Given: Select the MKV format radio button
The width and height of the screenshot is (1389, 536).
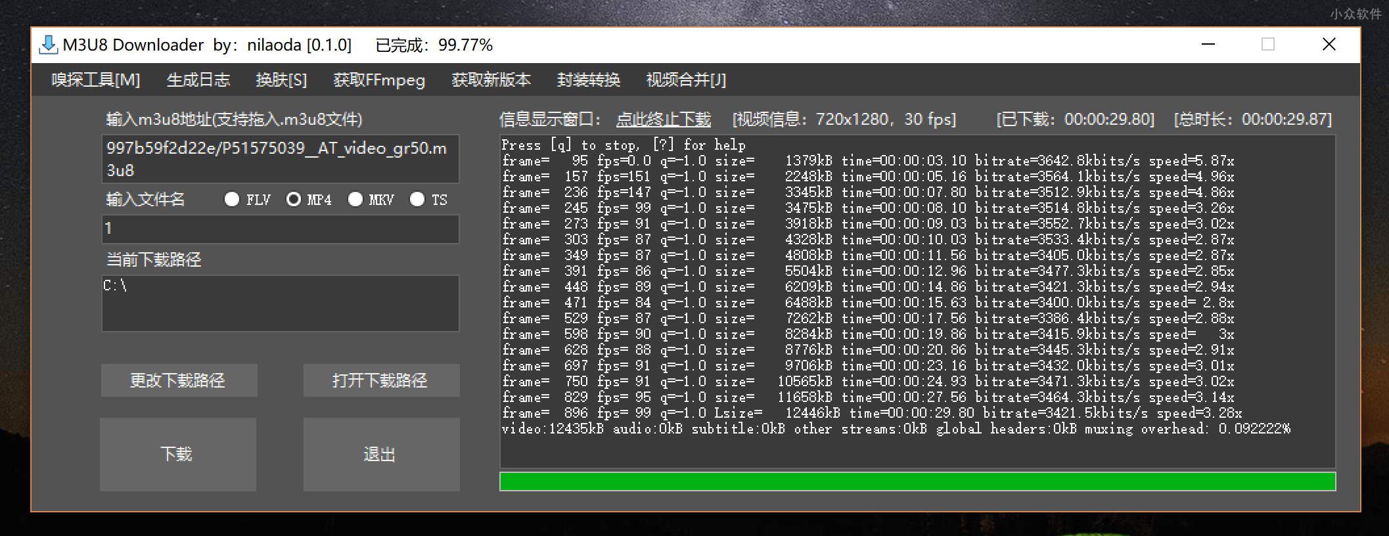Looking at the screenshot, I should click(355, 199).
